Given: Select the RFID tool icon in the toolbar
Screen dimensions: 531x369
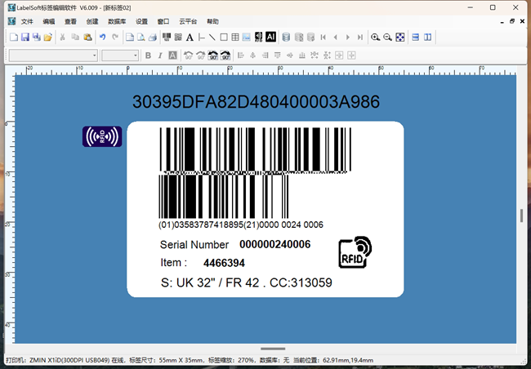Looking at the screenshot, I should click(x=258, y=38).
